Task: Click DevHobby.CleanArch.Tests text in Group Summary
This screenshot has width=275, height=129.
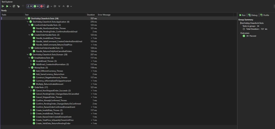Action: 252,23
